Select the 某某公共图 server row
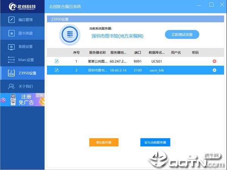Image resolution: width=227 pixels, height=170 pixels. pos(135,61)
